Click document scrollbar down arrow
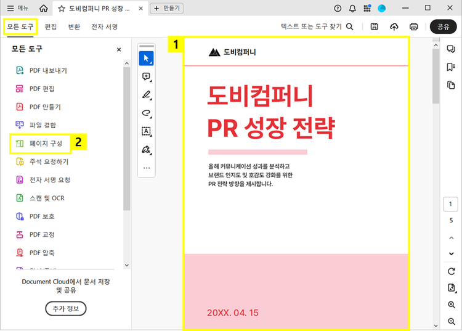This screenshot has width=462, height=331. coord(436,325)
